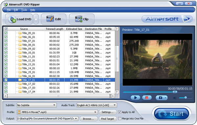This screenshot has width=197, height=125.
Task: Click the 00:02:30 trimmed length cell
Action: point(55,76)
